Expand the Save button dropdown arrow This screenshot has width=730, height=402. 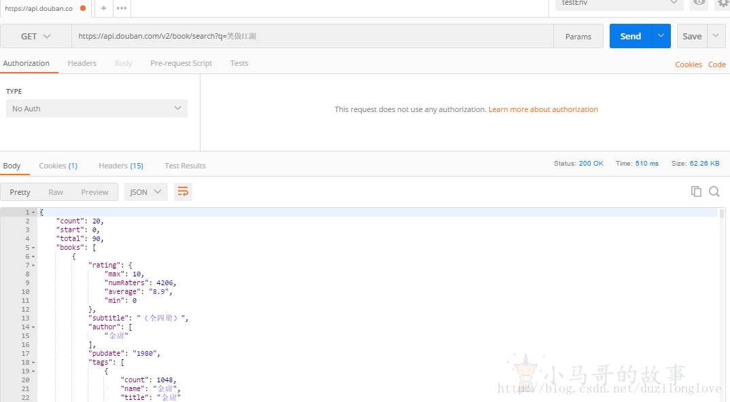pos(716,36)
